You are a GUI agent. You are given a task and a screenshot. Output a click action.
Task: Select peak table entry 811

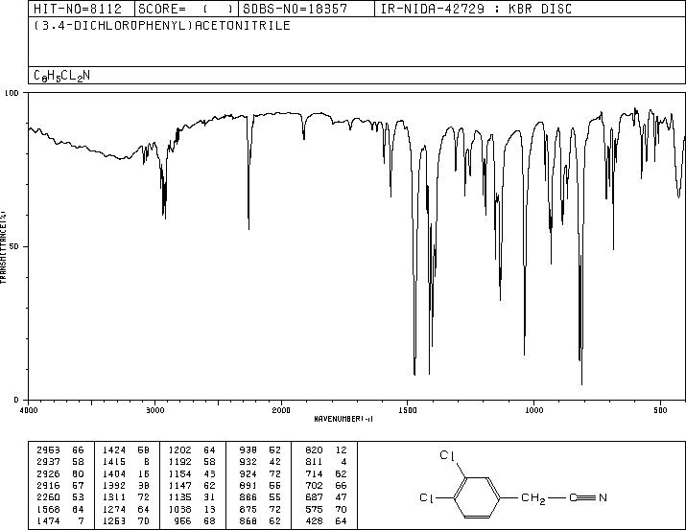[326, 462]
